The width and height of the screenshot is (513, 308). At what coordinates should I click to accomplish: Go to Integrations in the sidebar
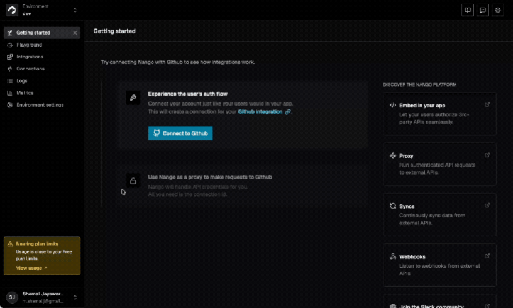tap(42, 57)
